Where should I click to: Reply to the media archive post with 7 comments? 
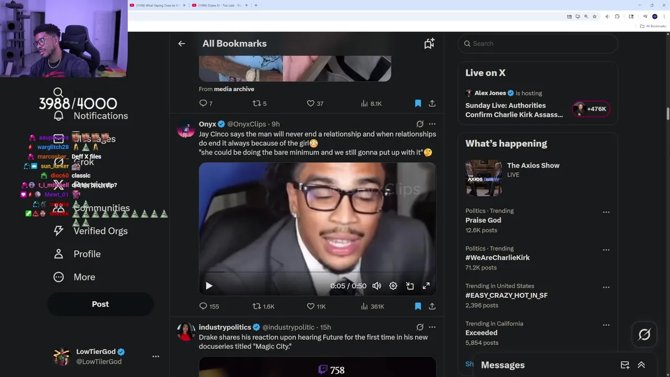coord(206,104)
